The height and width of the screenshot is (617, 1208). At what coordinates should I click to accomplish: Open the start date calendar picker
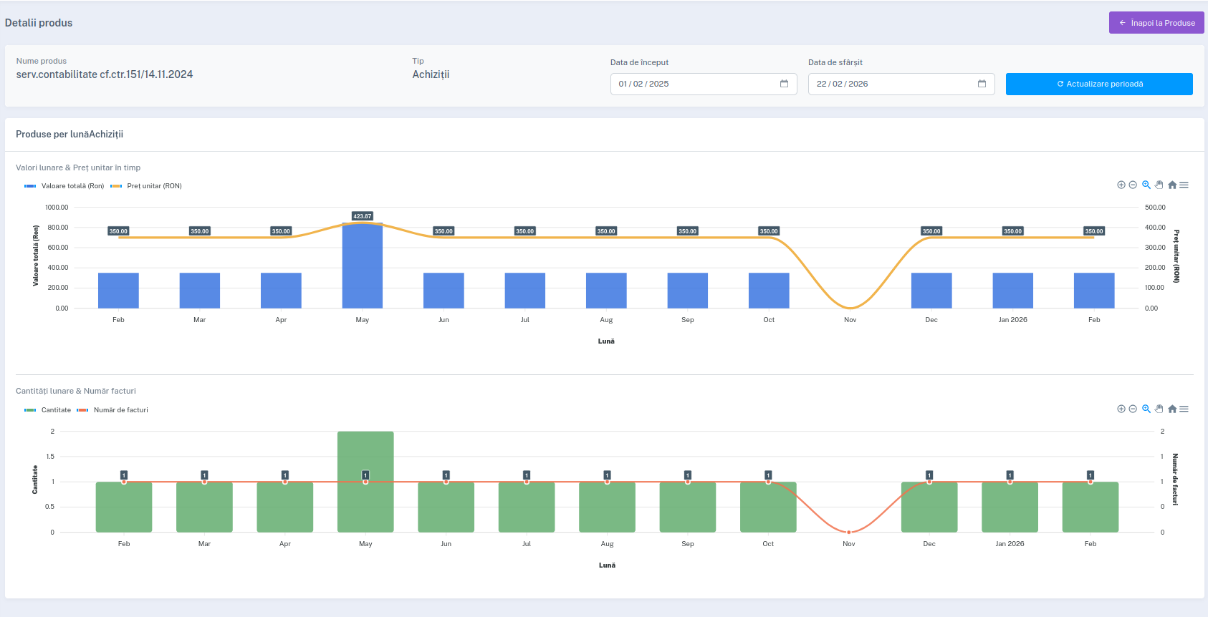pos(784,84)
